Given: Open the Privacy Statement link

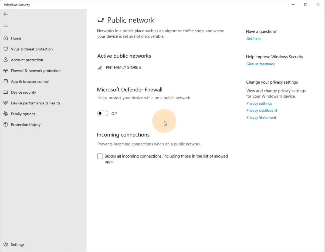Looking at the screenshot, I should (x=261, y=117).
